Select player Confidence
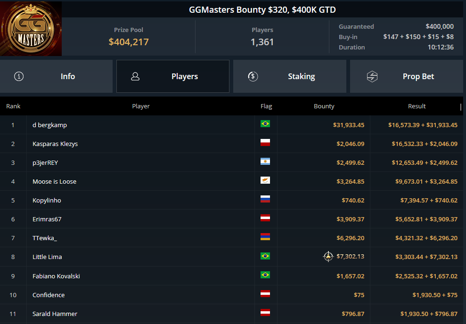466x324 pixels. 49,295
